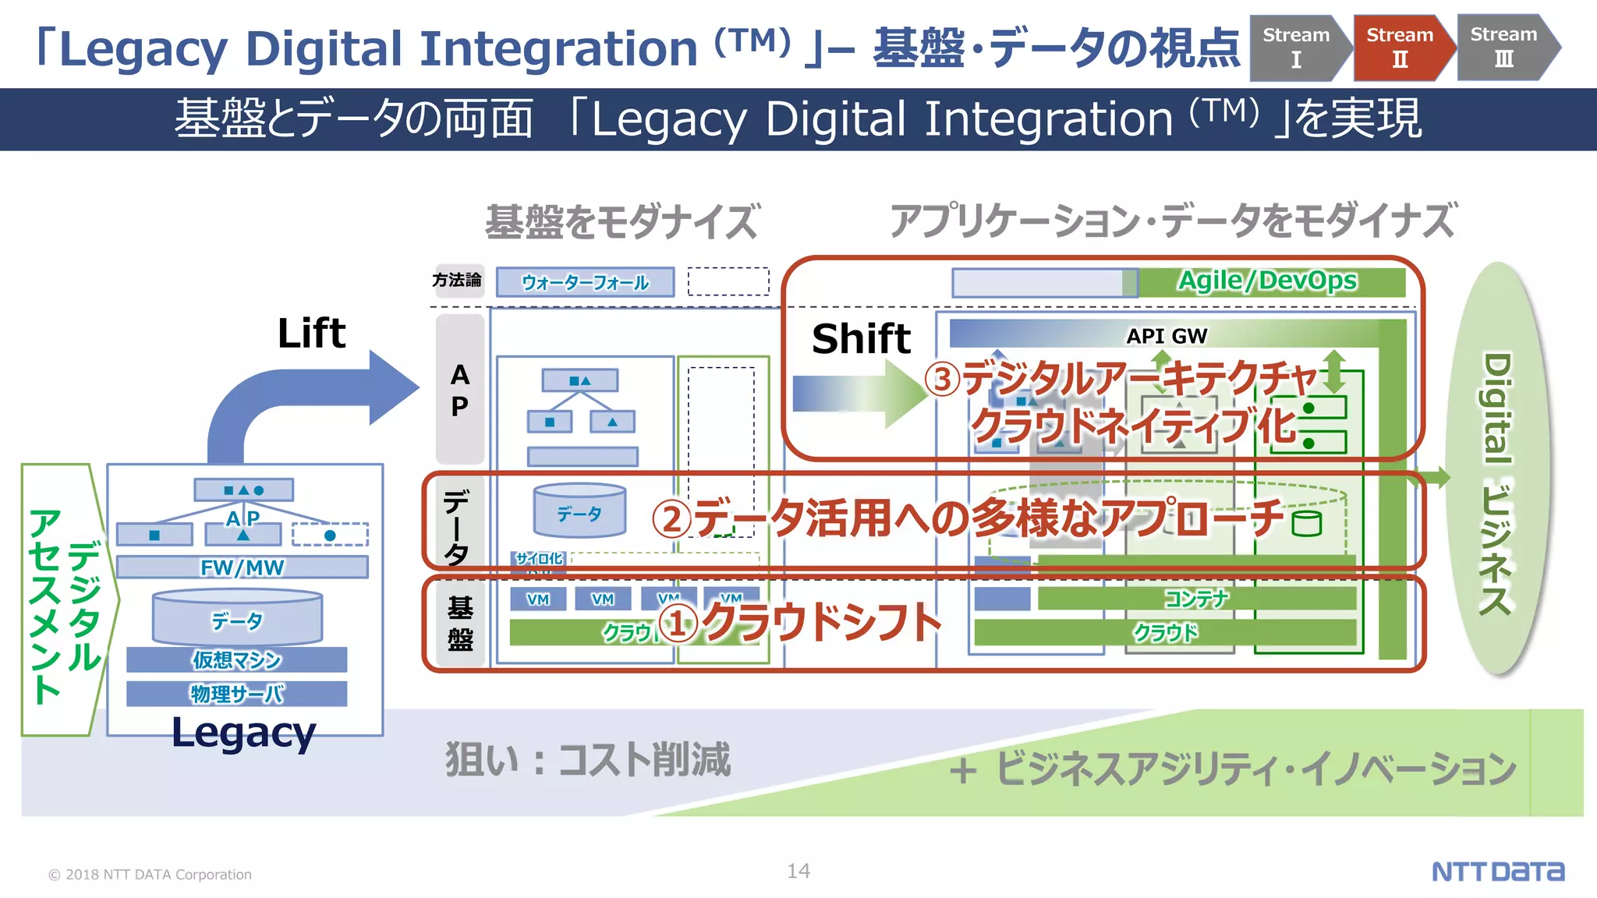Open the Stream III arrow tab
The width and height of the screenshot is (1597, 898).
tap(1503, 48)
